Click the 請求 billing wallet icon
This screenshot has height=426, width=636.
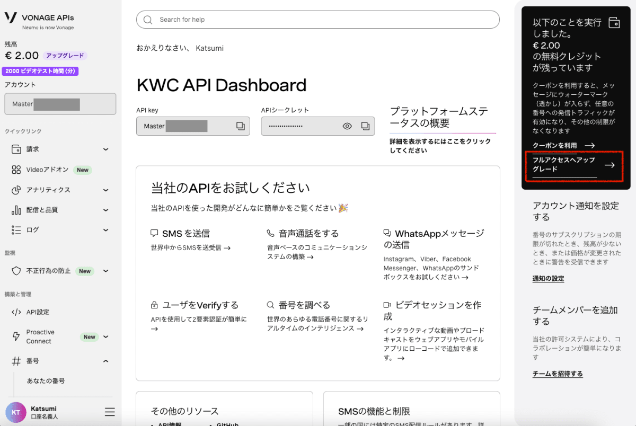16,149
